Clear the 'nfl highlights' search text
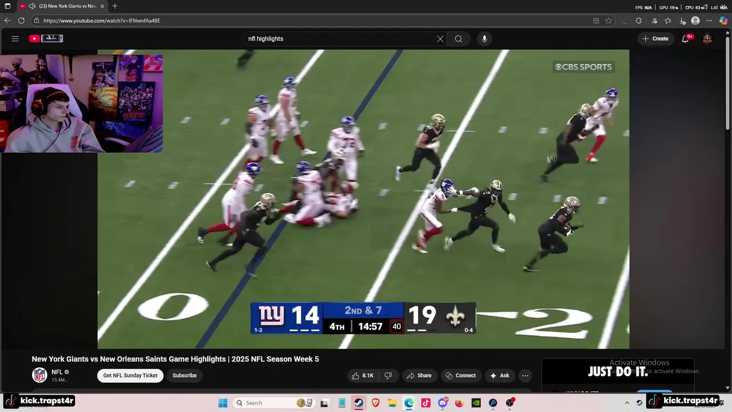 [x=440, y=39]
